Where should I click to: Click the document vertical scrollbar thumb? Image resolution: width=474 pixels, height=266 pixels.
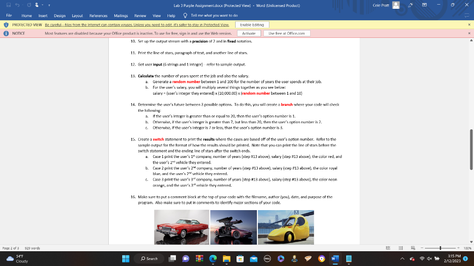click(471, 150)
